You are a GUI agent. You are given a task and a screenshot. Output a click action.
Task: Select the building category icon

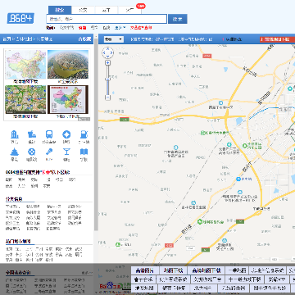[x=14, y=134]
